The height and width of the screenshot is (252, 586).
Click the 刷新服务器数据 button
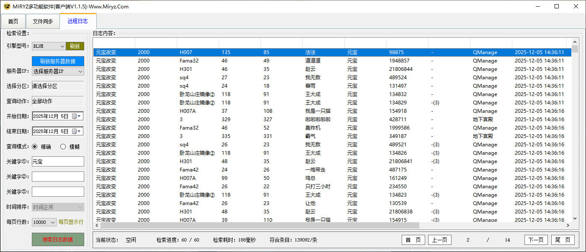tap(58, 61)
